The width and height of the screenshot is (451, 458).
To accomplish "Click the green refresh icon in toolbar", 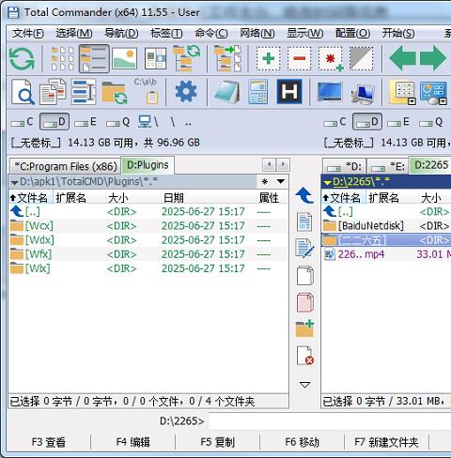I will 22,58.
